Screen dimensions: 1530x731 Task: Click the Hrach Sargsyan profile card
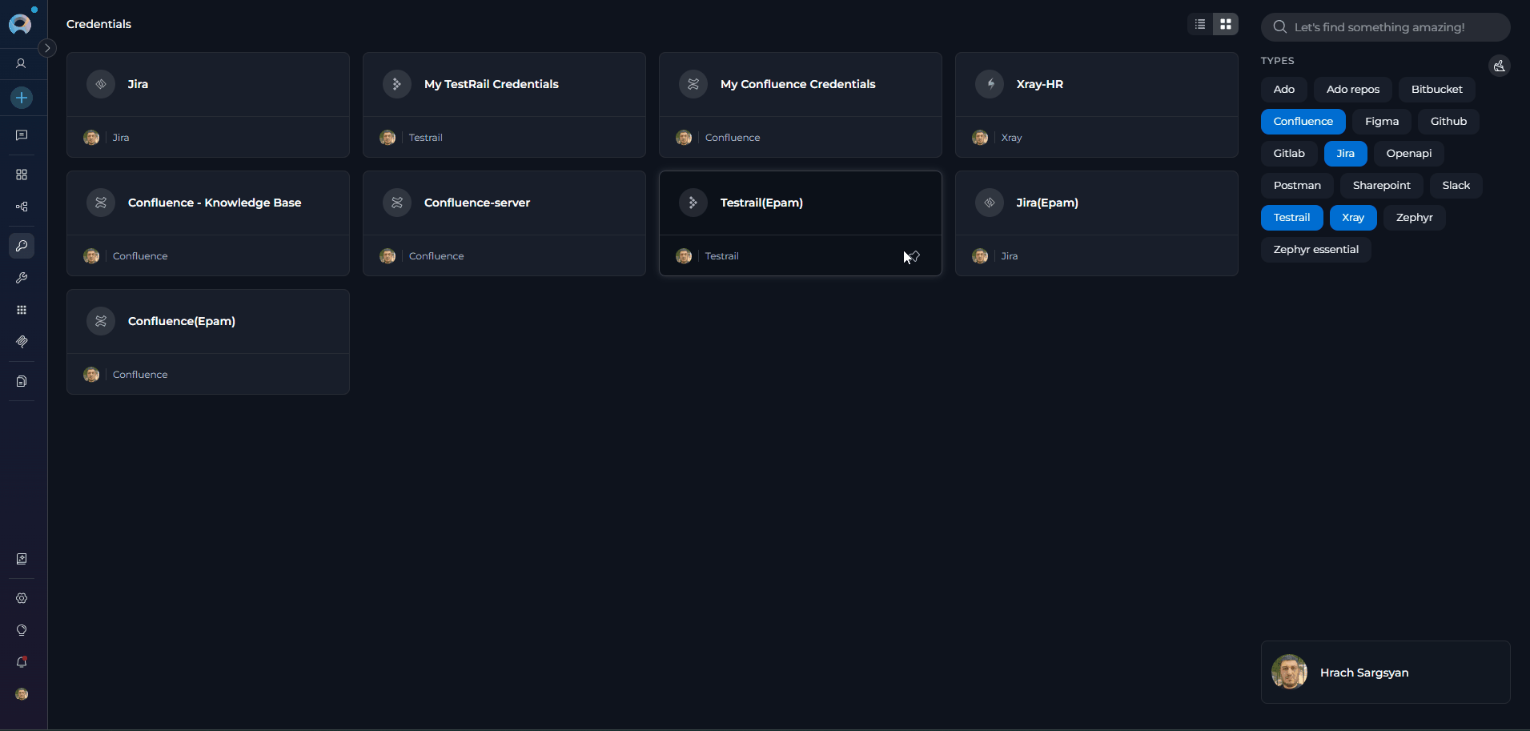click(x=1384, y=673)
